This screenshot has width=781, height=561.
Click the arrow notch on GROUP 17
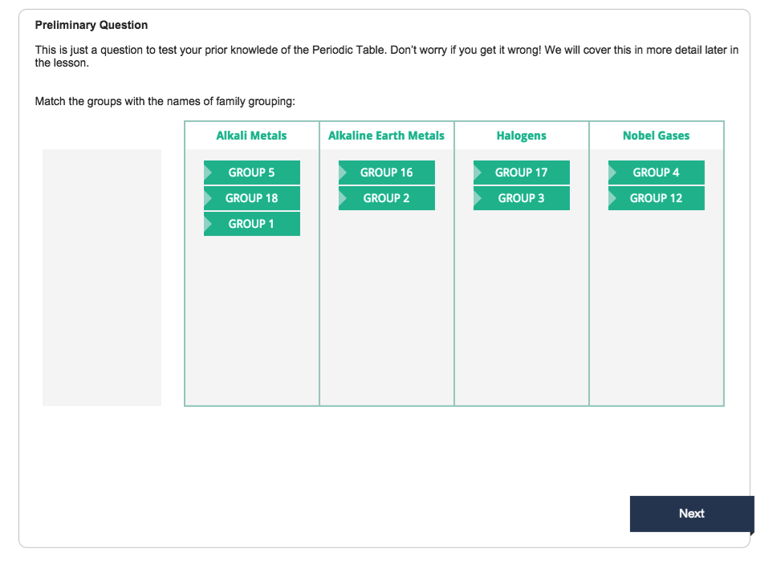pos(478,173)
